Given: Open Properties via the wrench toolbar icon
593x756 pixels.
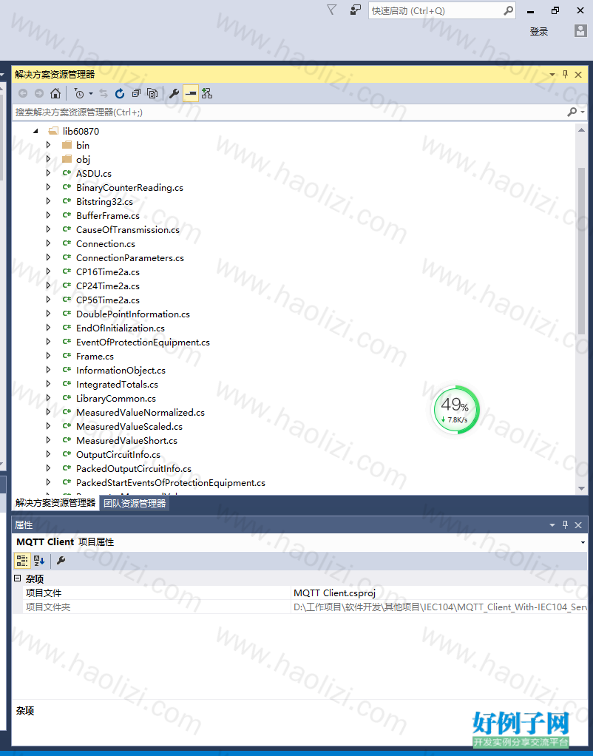Looking at the screenshot, I should 174,93.
